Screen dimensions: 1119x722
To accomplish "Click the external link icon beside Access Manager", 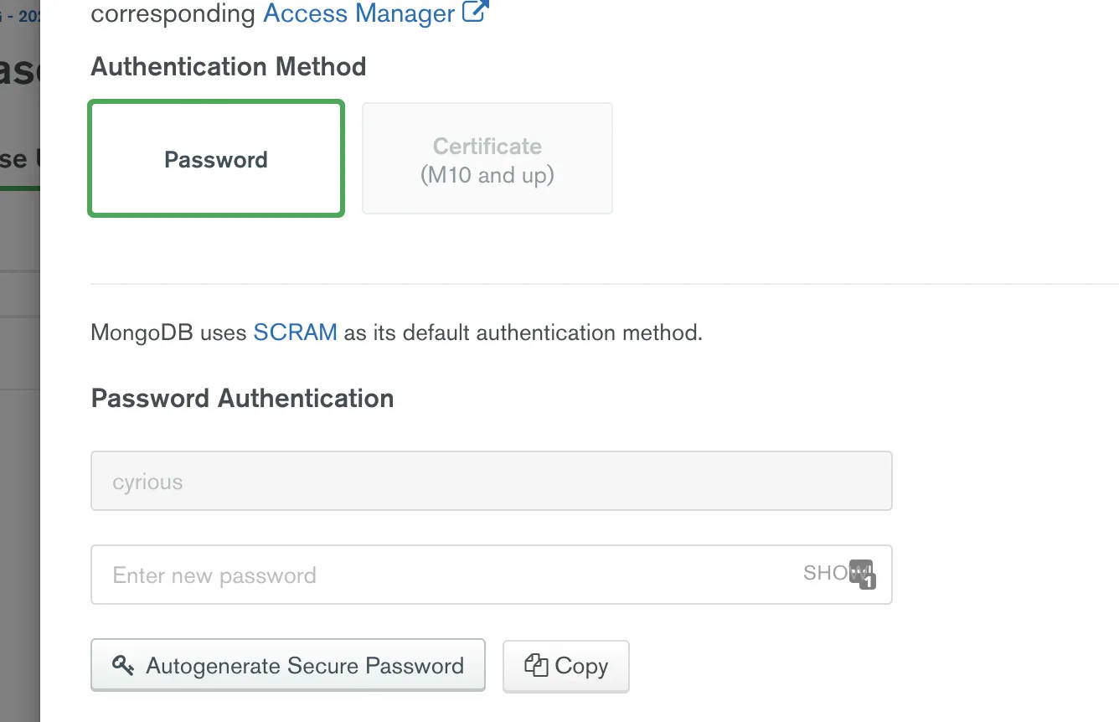I will click(x=475, y=13).
